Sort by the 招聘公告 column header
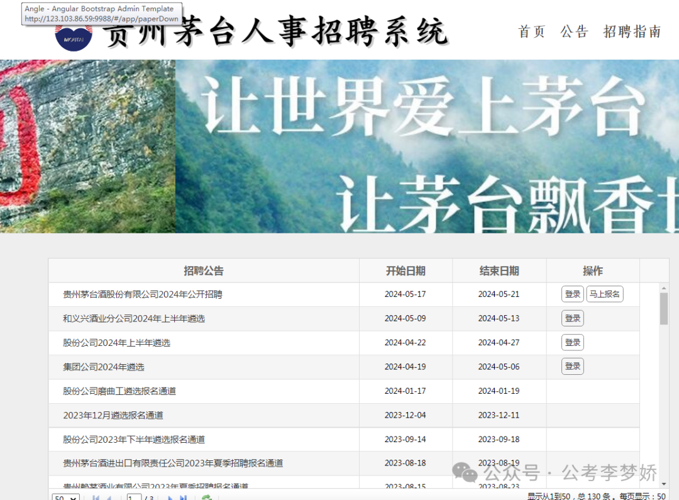The width and height of the screenshot is (679, 500). [x=204, y=271]
